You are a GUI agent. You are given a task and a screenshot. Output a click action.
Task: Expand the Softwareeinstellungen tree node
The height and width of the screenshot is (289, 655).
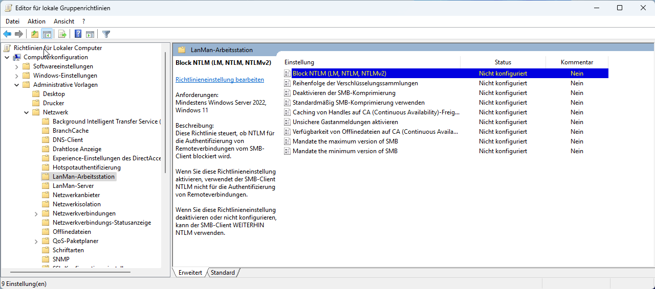[x=16, y=66]
